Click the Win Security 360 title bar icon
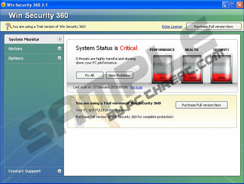Image resolution: width=244 pixels, height=184 pixels. point(3,5)
